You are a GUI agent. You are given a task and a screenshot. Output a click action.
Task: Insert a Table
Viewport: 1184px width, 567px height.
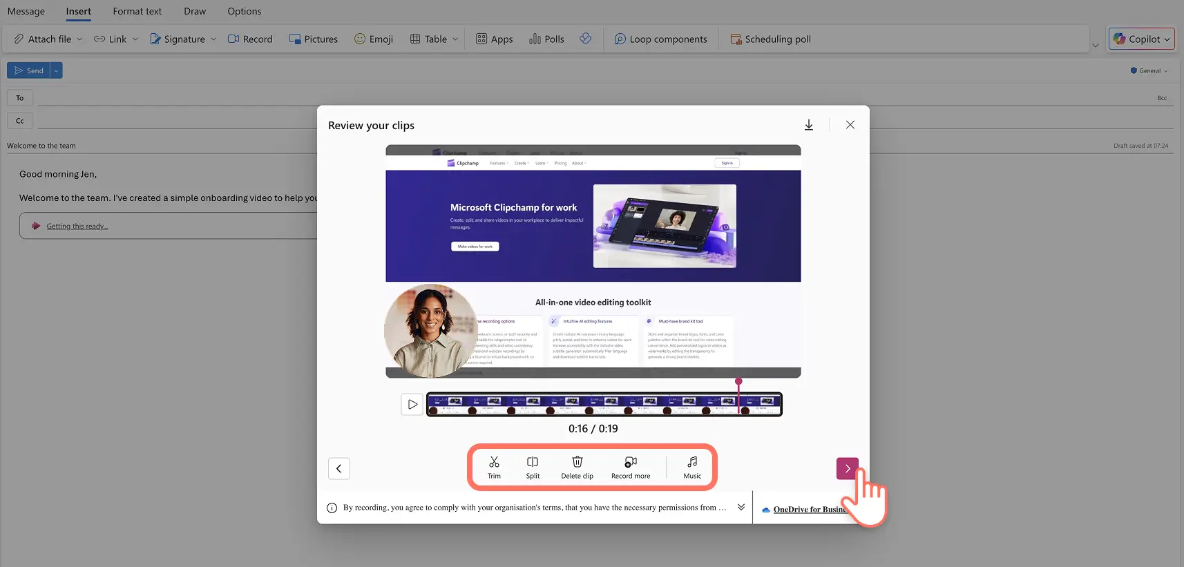coord(429,39)
